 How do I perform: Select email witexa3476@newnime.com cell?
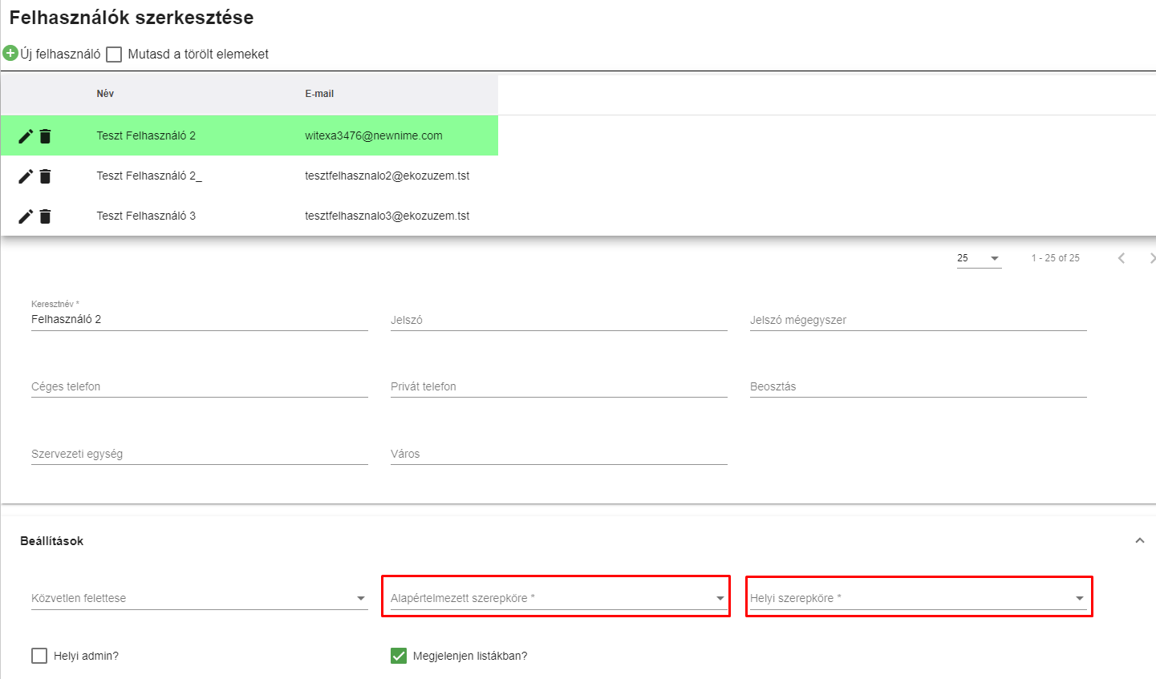(x=374, y=135)
